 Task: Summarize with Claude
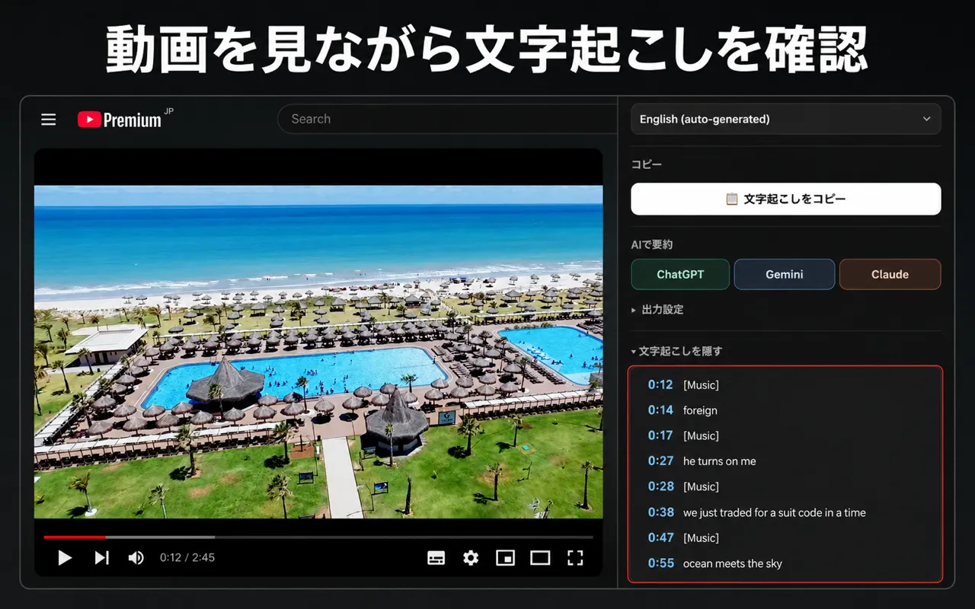890,274
